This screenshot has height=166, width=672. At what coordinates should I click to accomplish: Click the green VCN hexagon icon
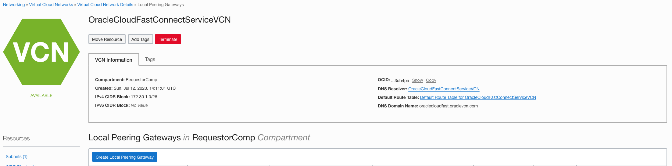coord(41,52)
